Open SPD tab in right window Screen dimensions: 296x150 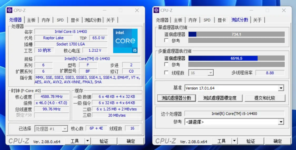[207, 20]
